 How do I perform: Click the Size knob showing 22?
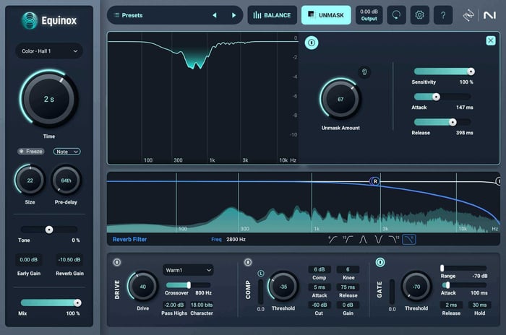tap(30, 180)
